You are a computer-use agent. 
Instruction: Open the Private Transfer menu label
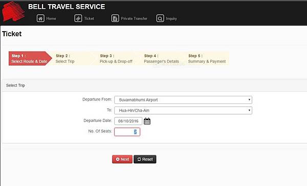point(134,18)
